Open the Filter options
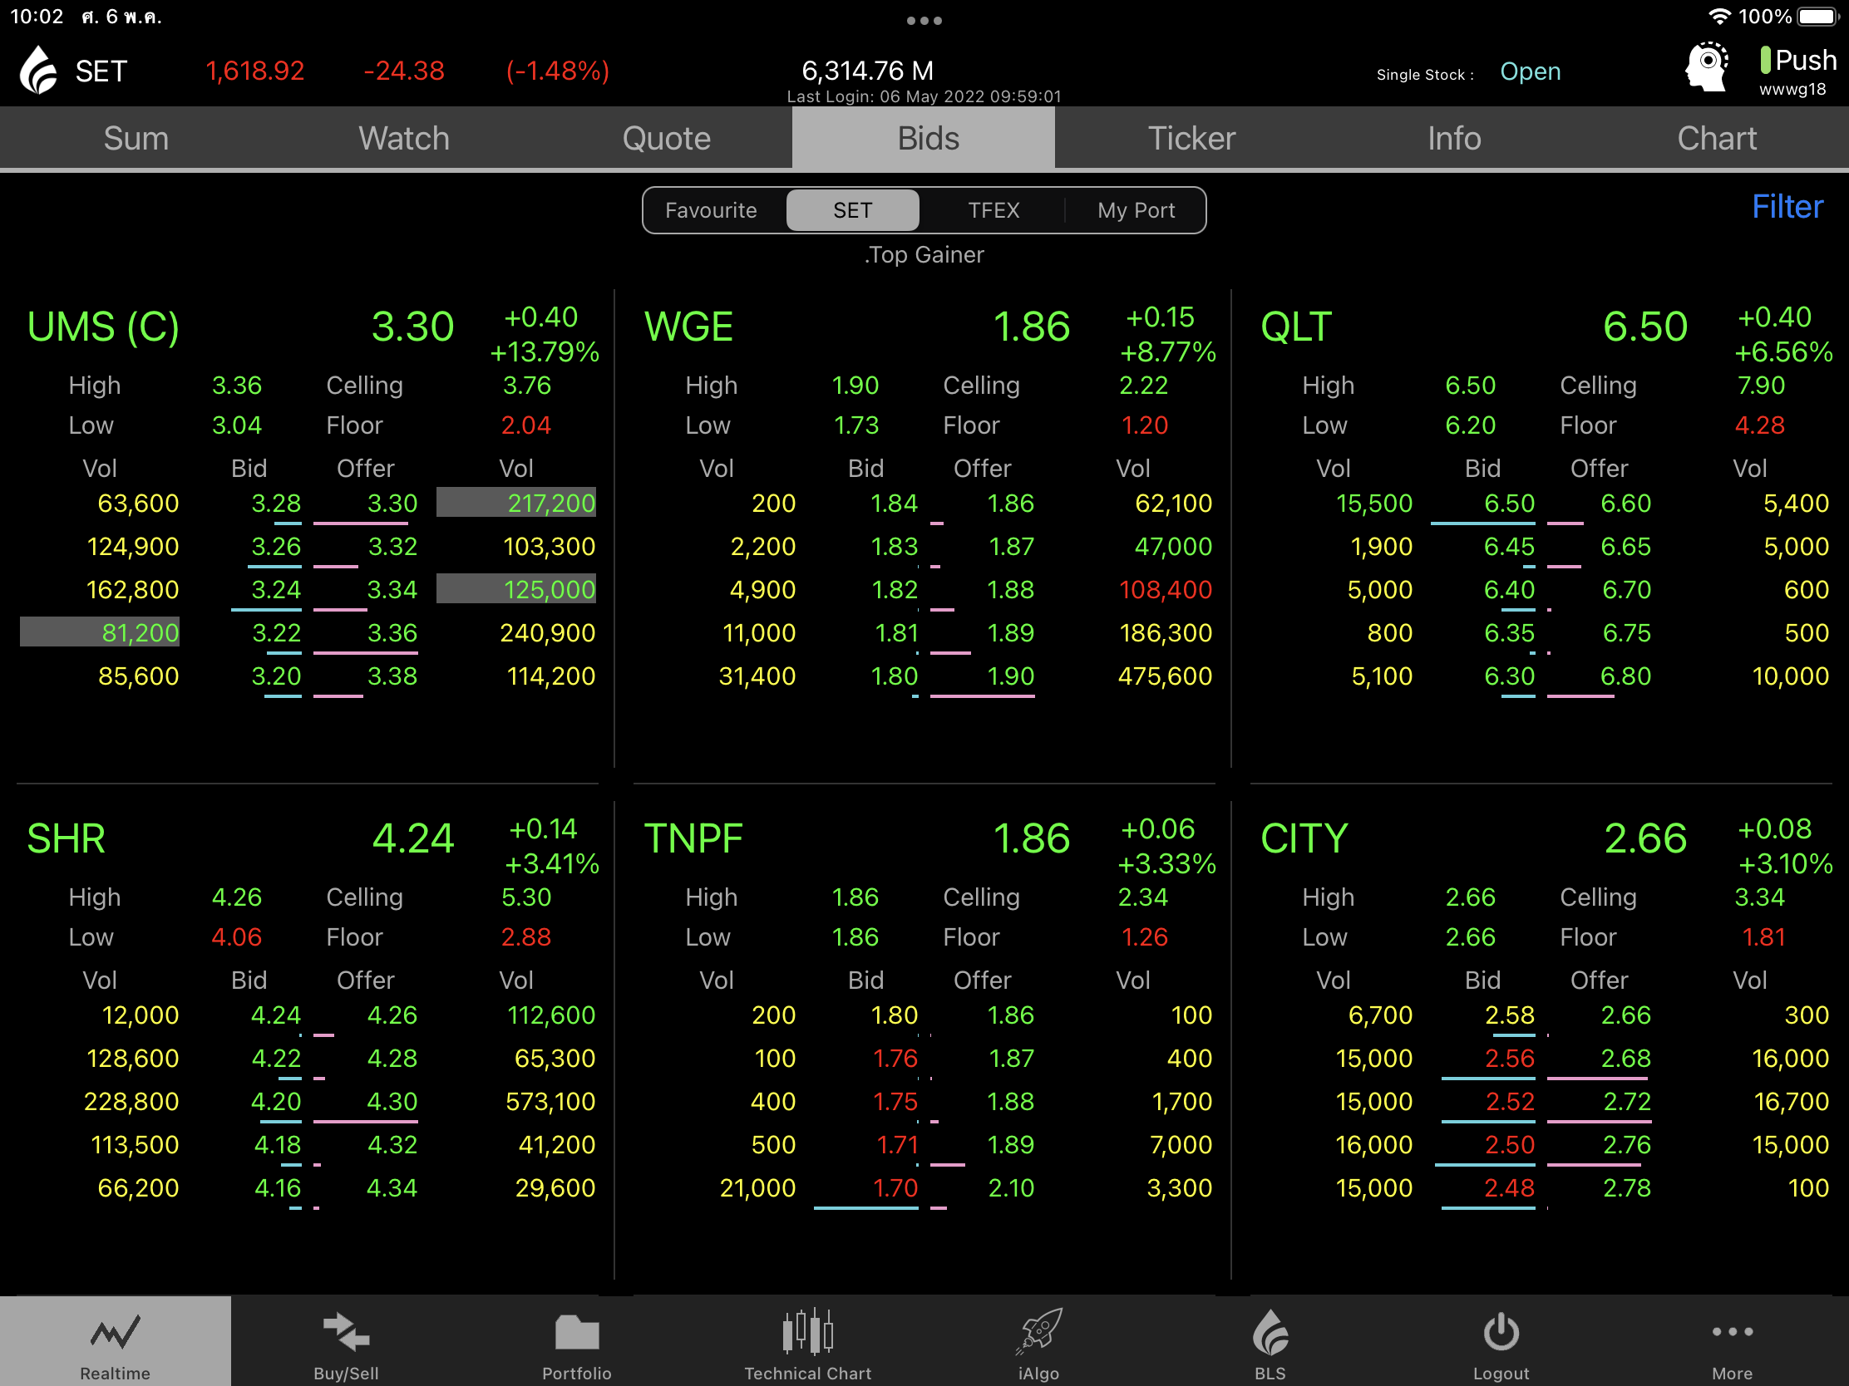This screenshot has width=1849, height=1386. (1787, 207)
